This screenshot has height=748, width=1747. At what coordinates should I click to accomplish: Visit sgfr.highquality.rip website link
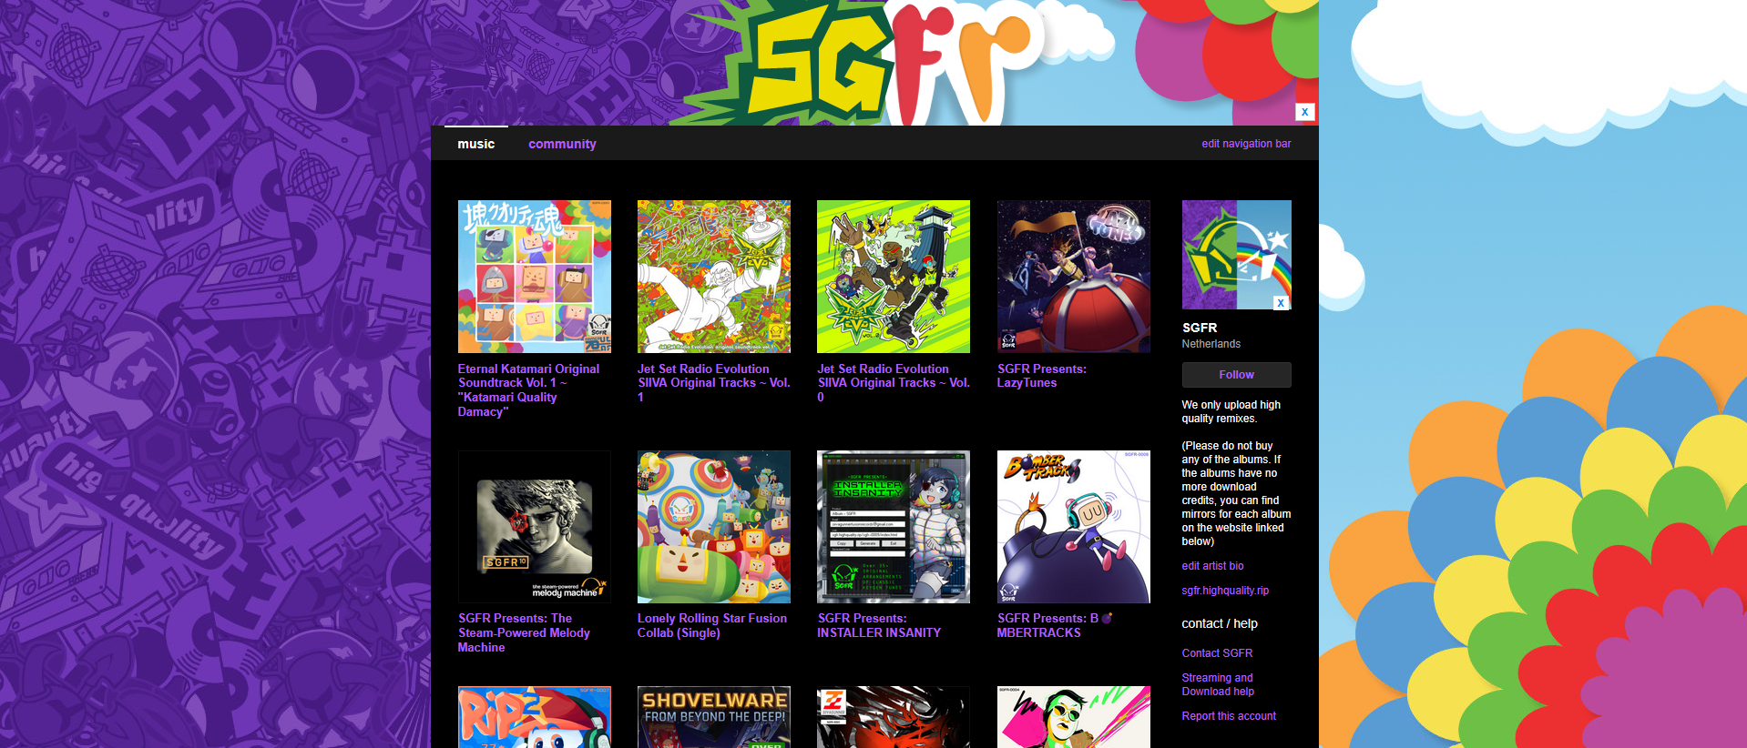(x=1225, y=591)
